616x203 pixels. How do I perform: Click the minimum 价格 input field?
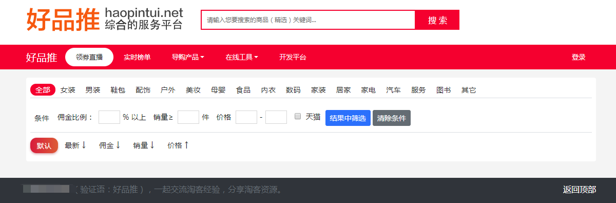click(x=246, y=117)
